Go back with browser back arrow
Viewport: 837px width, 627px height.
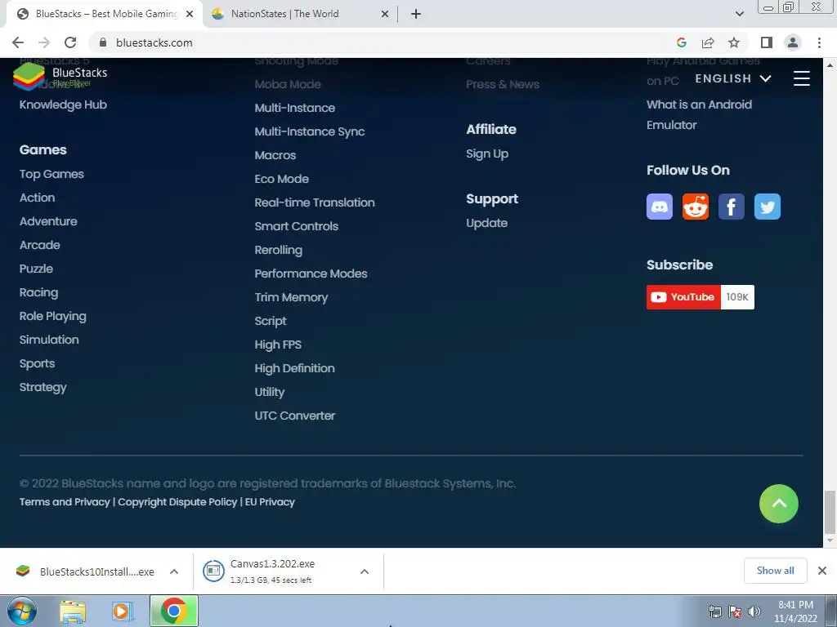pos(18,42)
